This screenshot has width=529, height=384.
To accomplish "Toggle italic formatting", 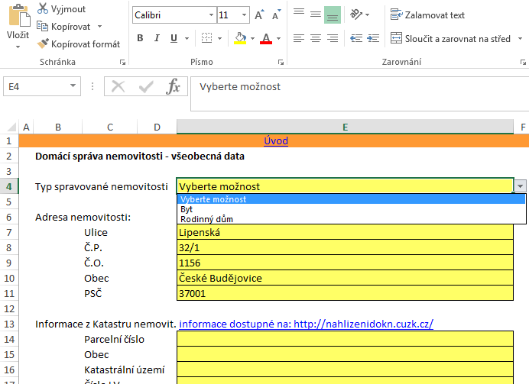I will (x=157, y=38).
